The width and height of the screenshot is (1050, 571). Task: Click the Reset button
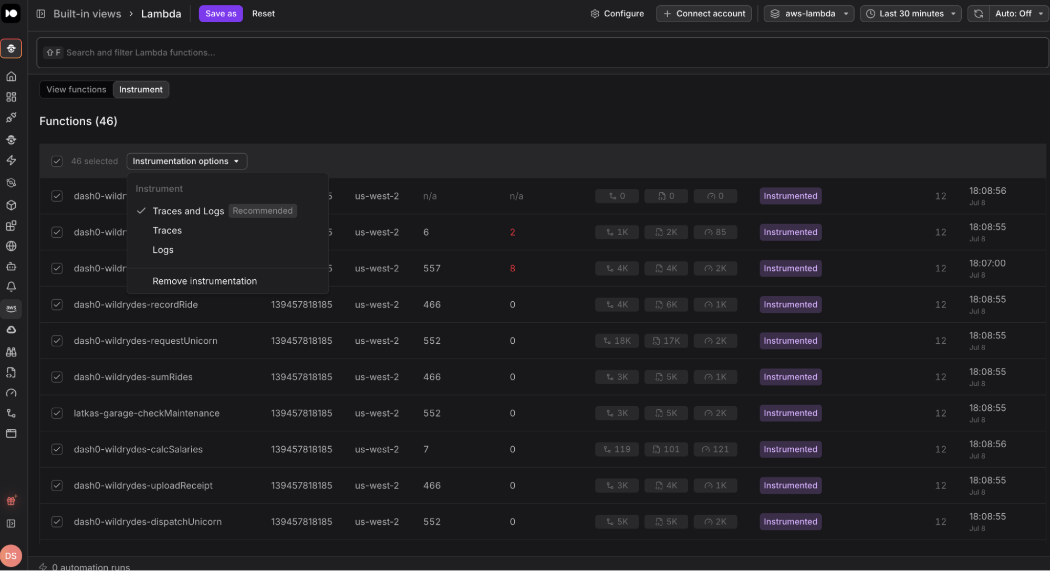(263, 14)
